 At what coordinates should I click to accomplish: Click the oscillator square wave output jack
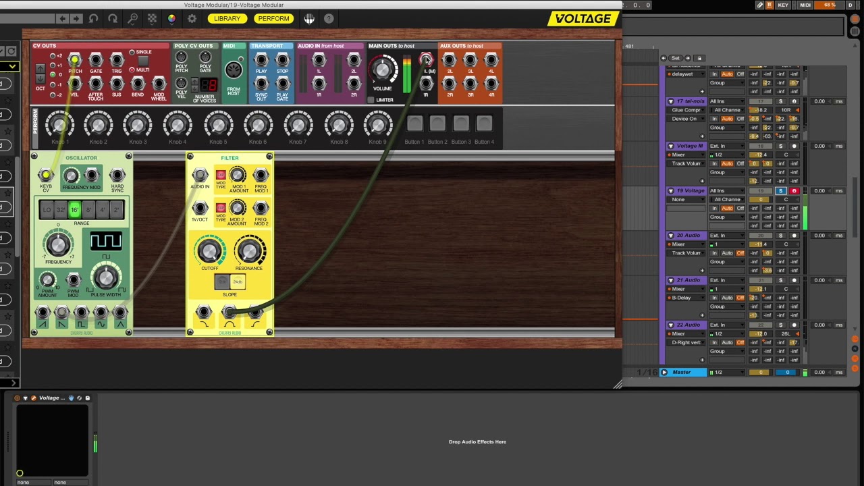(x=81, y=313)
